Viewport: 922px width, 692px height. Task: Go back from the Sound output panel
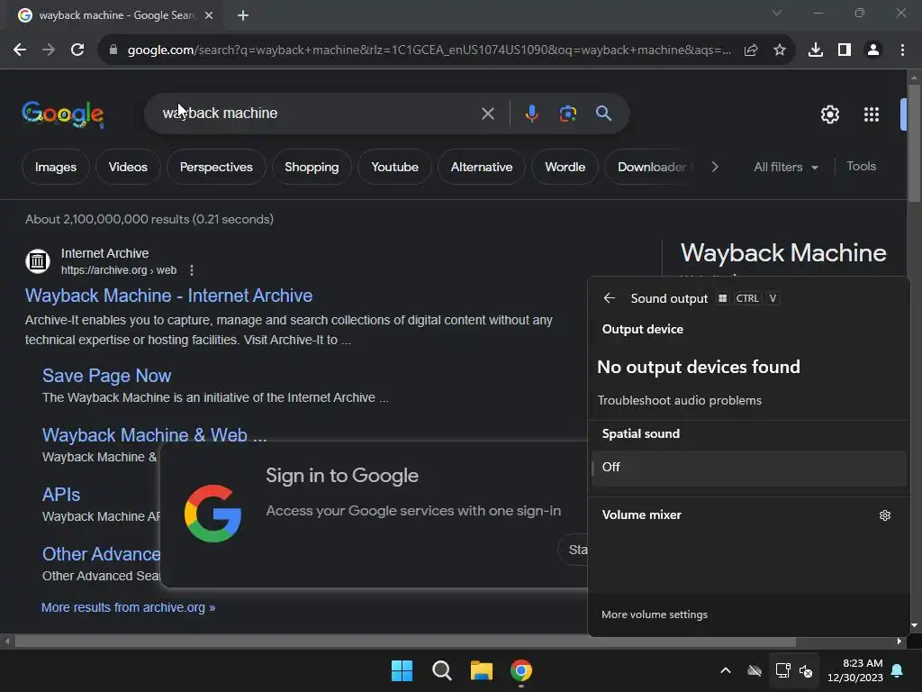[610, 298]
